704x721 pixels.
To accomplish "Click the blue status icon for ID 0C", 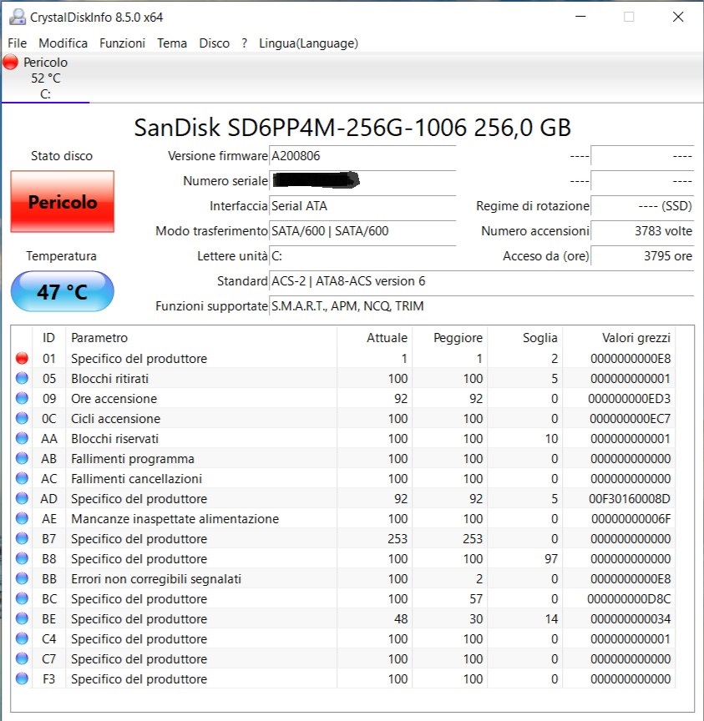I will click(x=22, y=418).
